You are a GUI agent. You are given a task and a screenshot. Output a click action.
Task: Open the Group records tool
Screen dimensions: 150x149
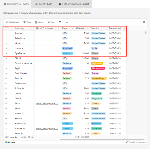[x=40, y=22]
